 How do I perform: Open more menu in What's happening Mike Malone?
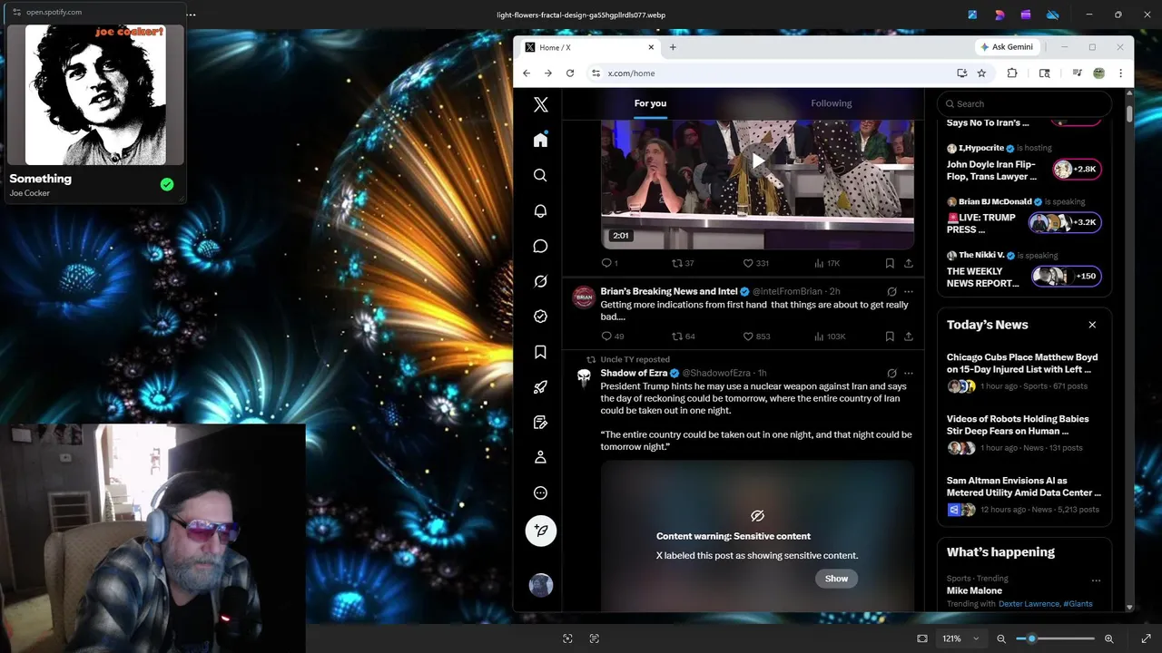1096,580
